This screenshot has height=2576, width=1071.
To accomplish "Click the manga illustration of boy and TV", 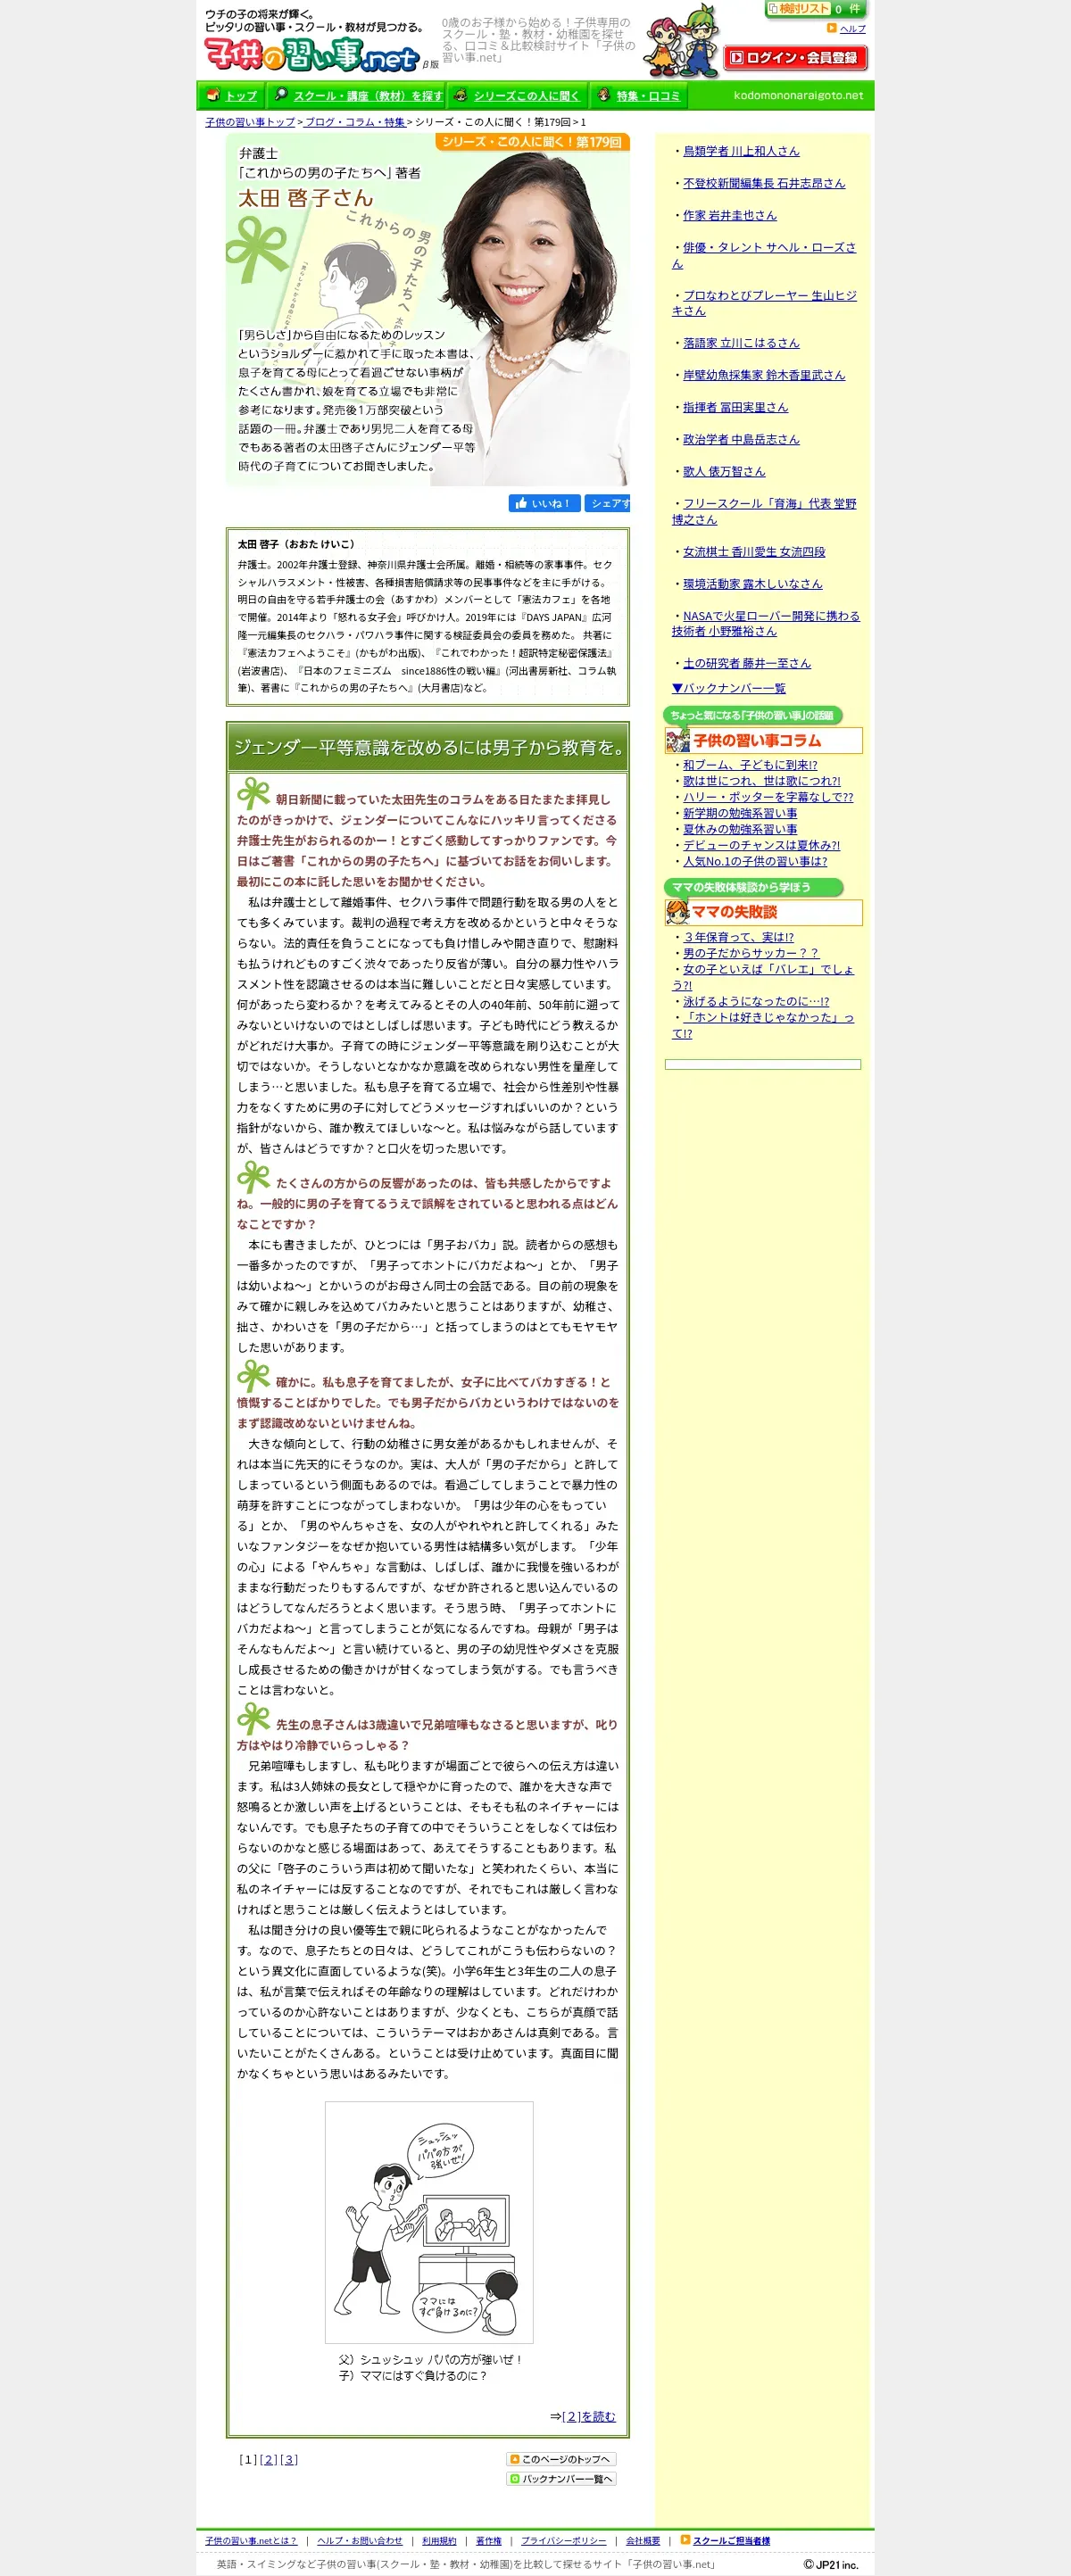I will (x=428, y=2222).
